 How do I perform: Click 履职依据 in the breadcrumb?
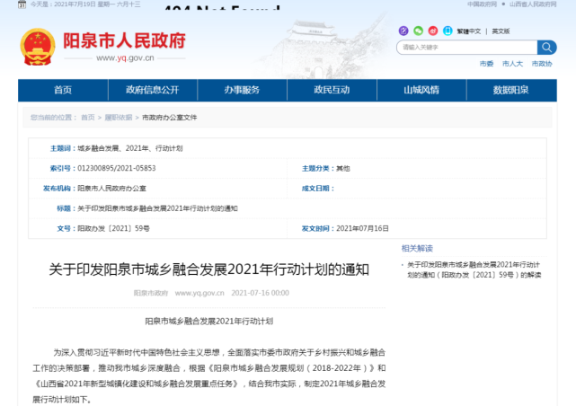coord(119,118)
